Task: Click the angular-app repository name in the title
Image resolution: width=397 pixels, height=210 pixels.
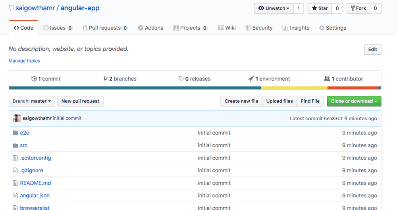Action: pos(80,8)
